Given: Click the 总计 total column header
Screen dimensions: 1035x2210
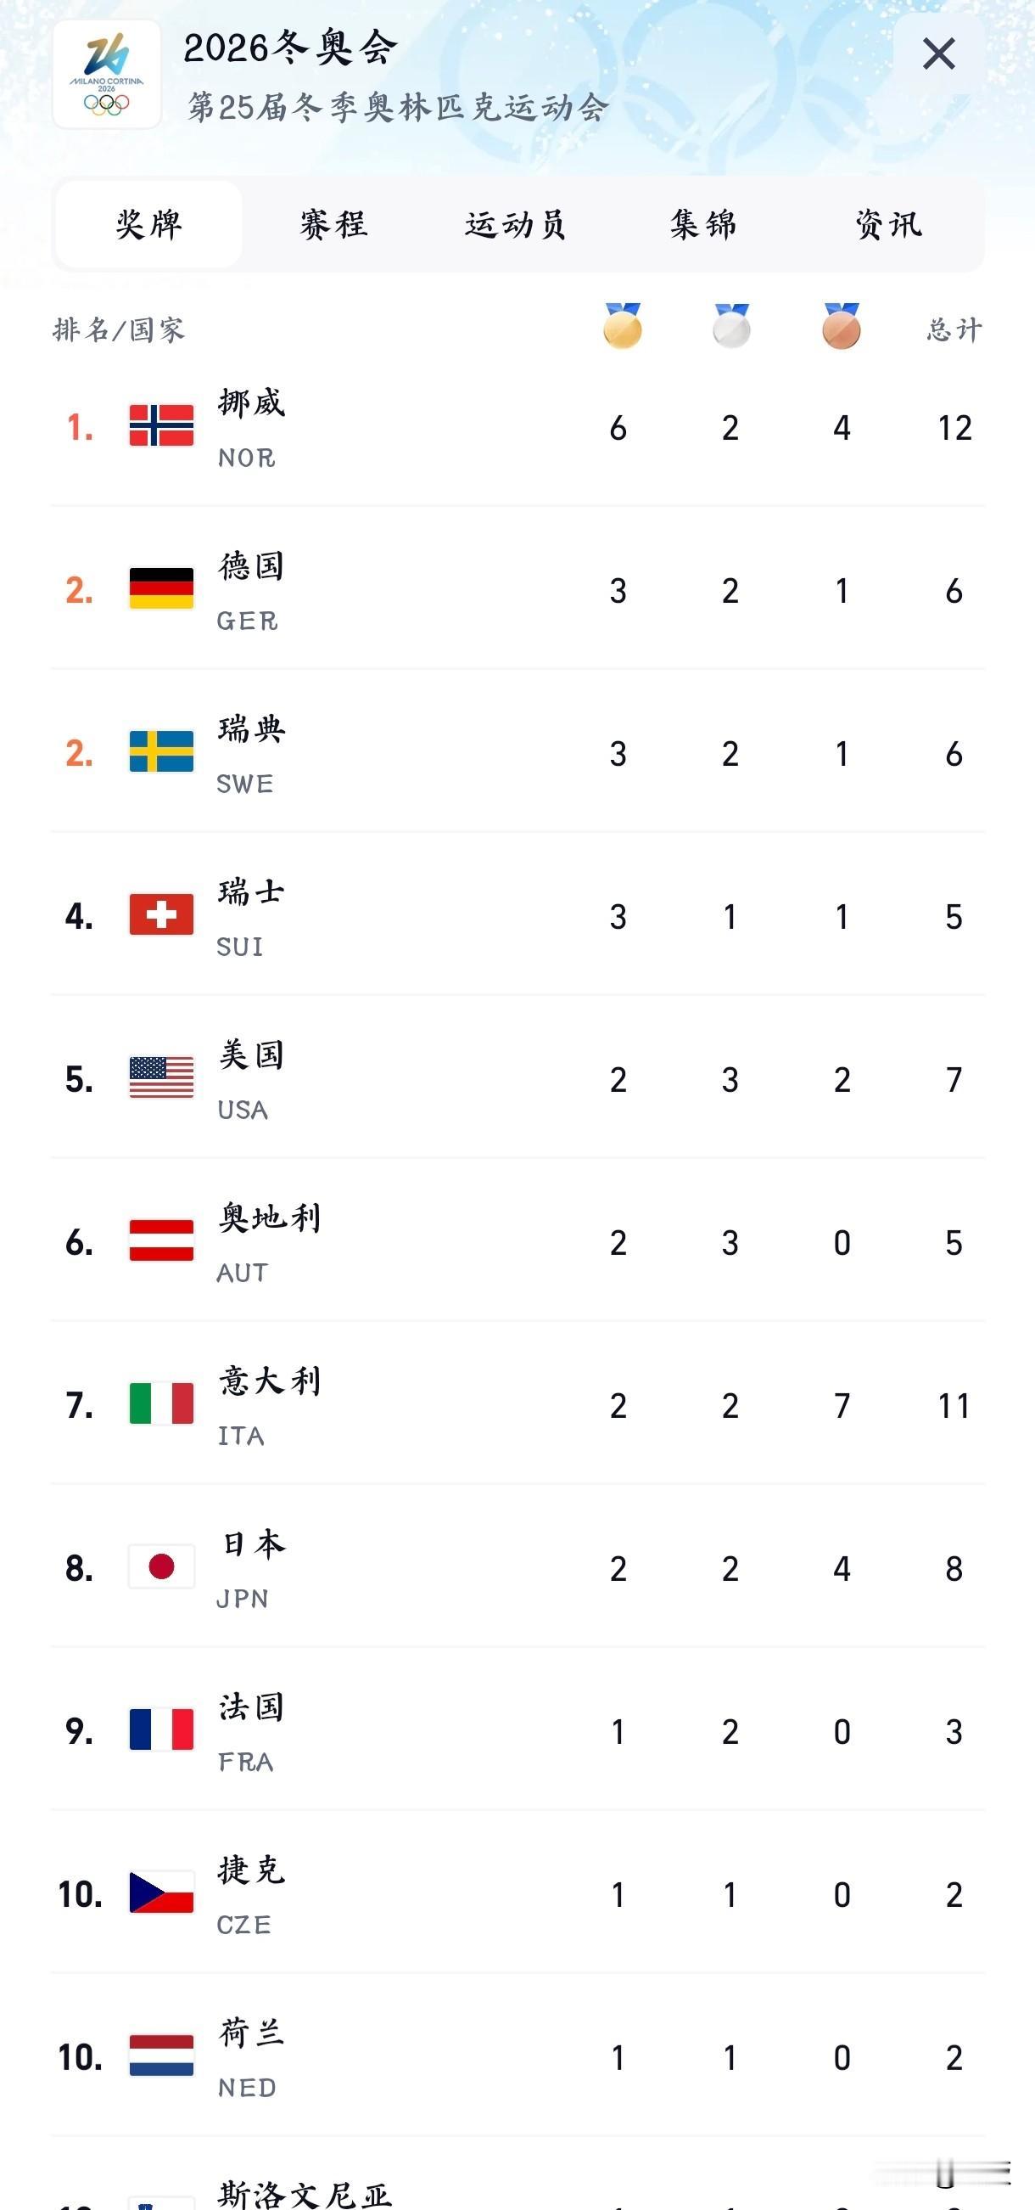Looking at the screenshot, I should 954,329.
